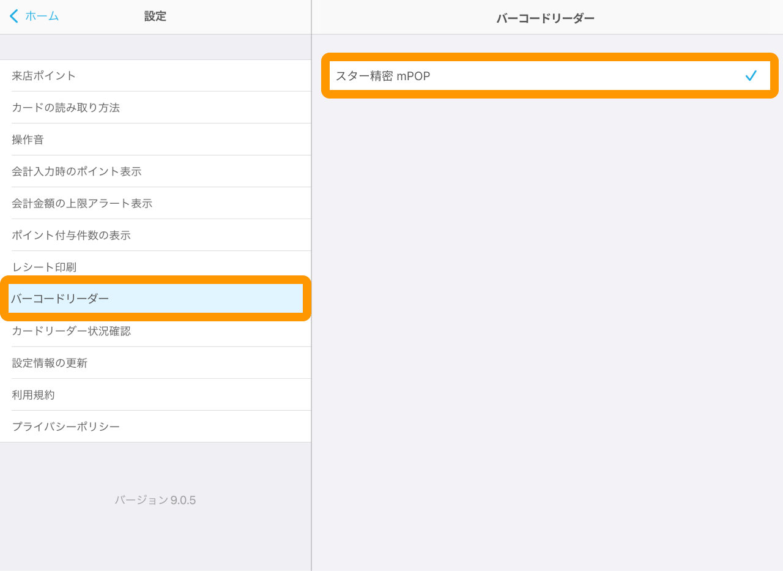Open カードの読み取り方法 settings

[155, 108]
